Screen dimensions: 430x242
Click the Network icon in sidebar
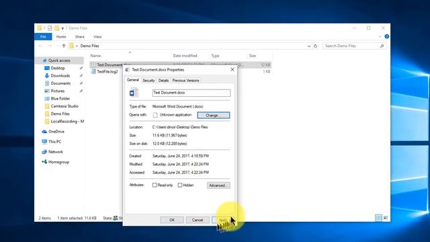tap(44, 152)
